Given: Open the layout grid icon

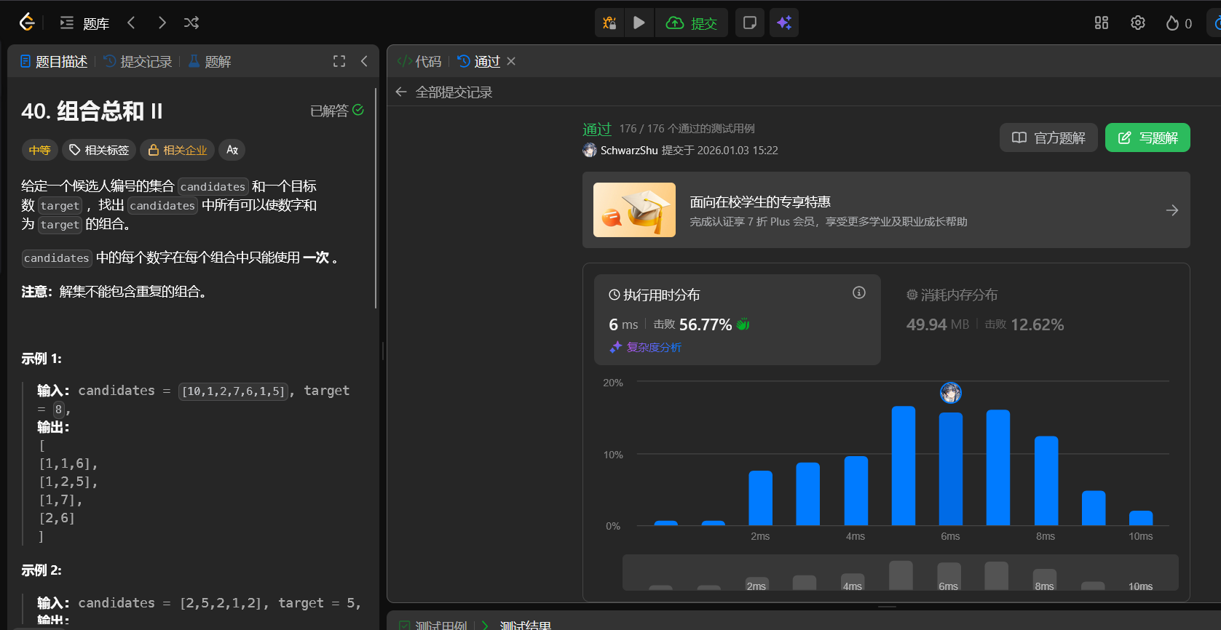Looking at the screenshot, I should click(1101, 23).
